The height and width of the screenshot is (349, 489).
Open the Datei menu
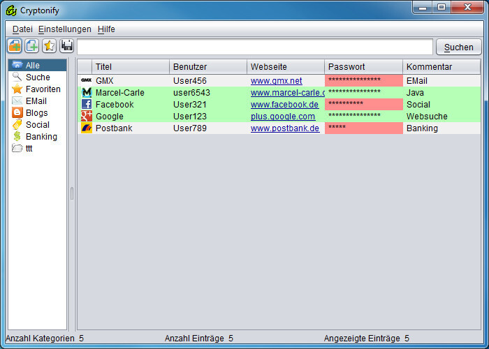coord(22,29)
